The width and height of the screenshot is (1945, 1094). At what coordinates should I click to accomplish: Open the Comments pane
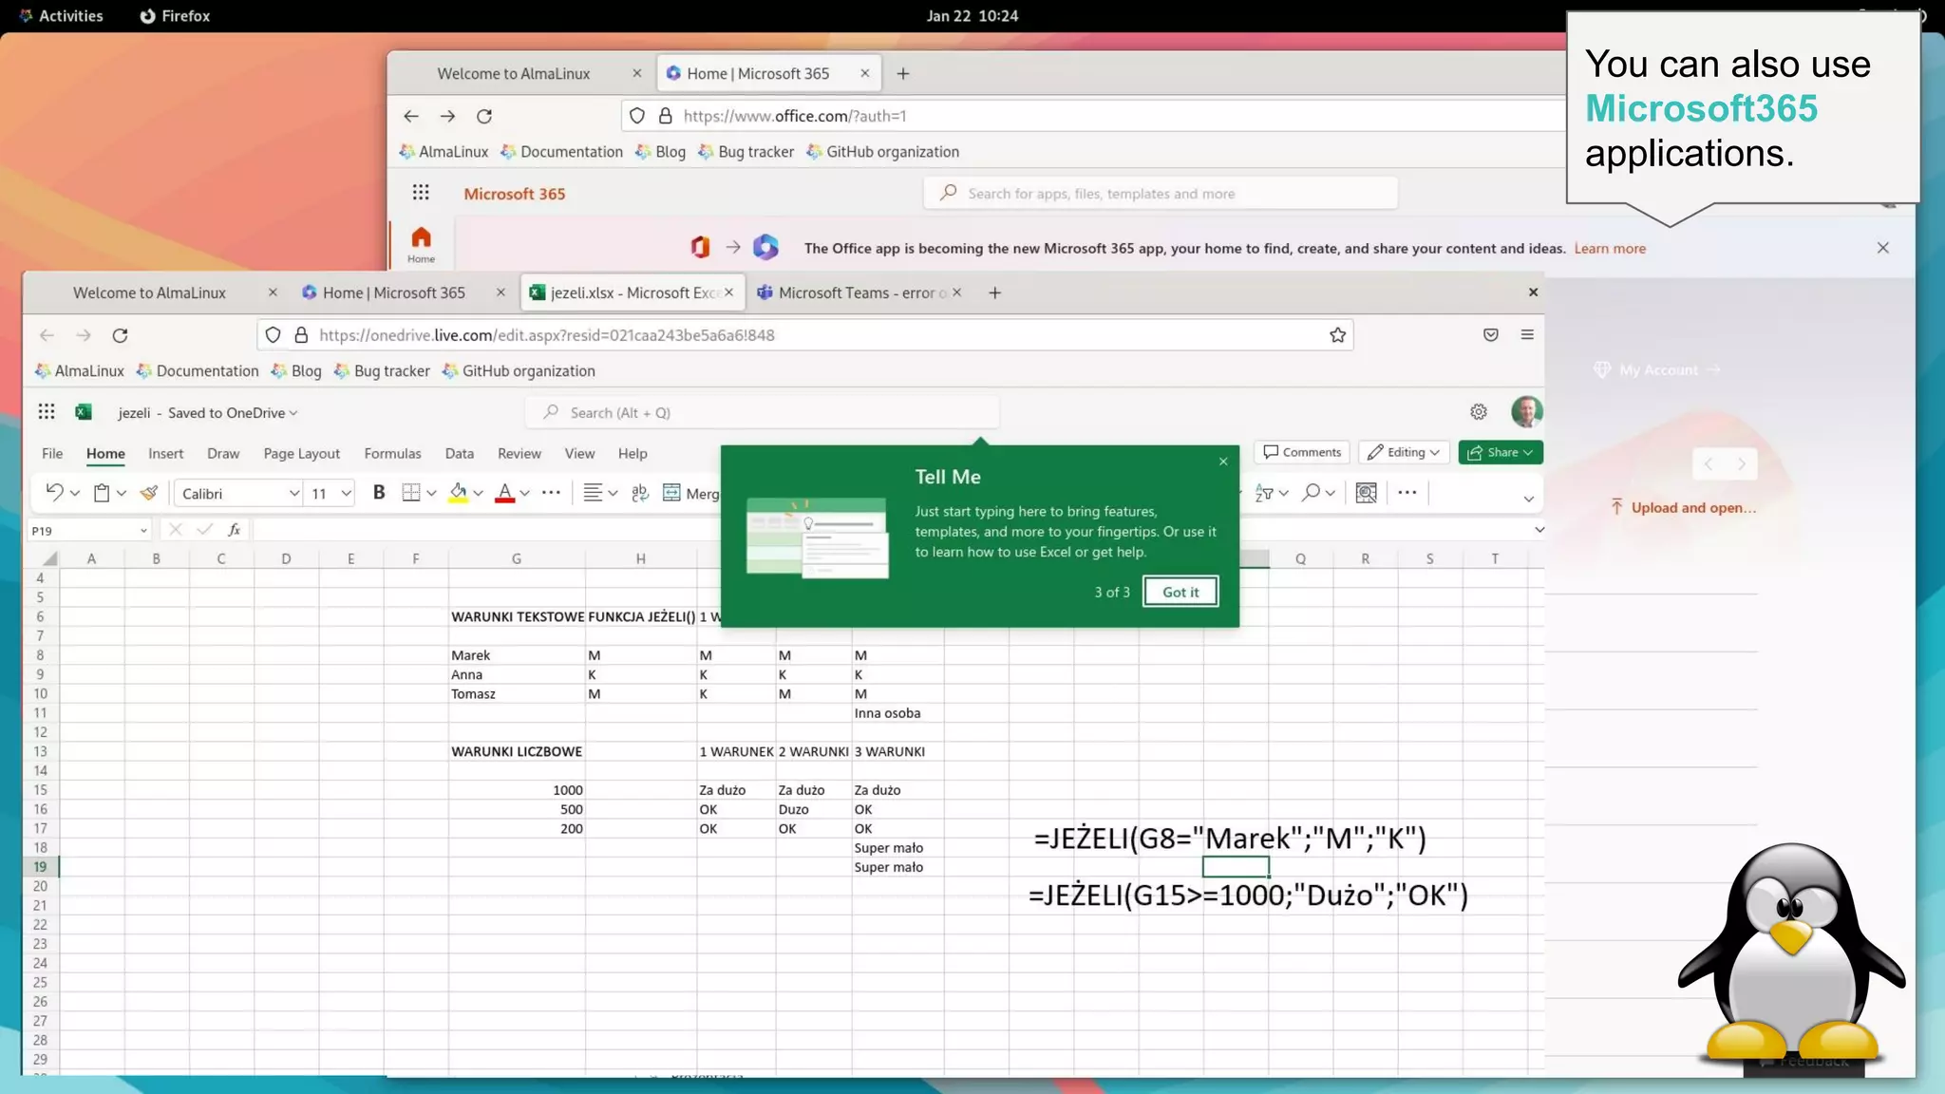1302,453
